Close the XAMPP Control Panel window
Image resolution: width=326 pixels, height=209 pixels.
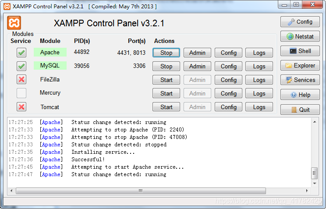pyautogui.click(x=312, y=4)
